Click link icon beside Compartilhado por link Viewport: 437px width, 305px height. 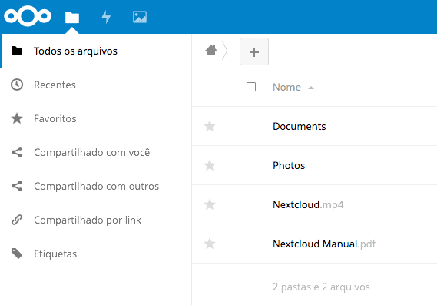click(17, 220)
